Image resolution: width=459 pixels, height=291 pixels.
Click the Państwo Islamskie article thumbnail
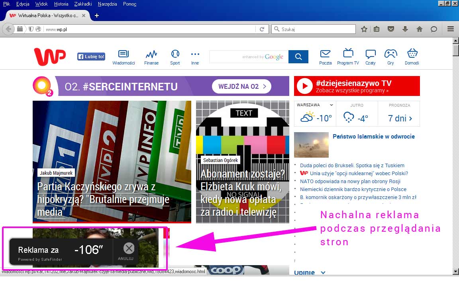311,145
